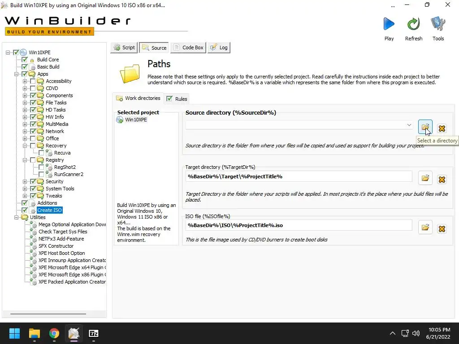Open File Explorer from the taskbar
This screenshot has height=344, width=459.
coord(34,333)
